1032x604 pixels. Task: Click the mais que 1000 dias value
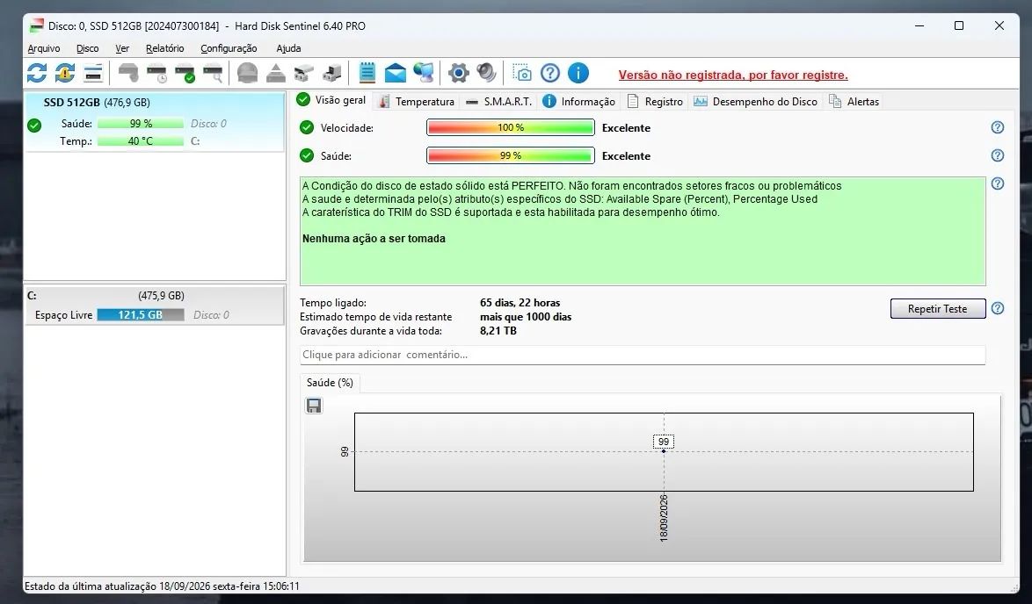pyautogui.click(x=526, y=317)
